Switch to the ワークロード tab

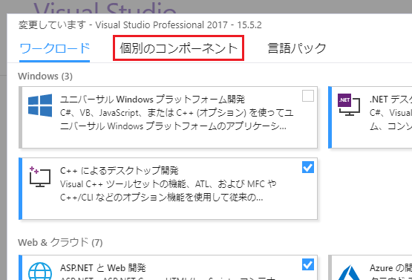55,48
